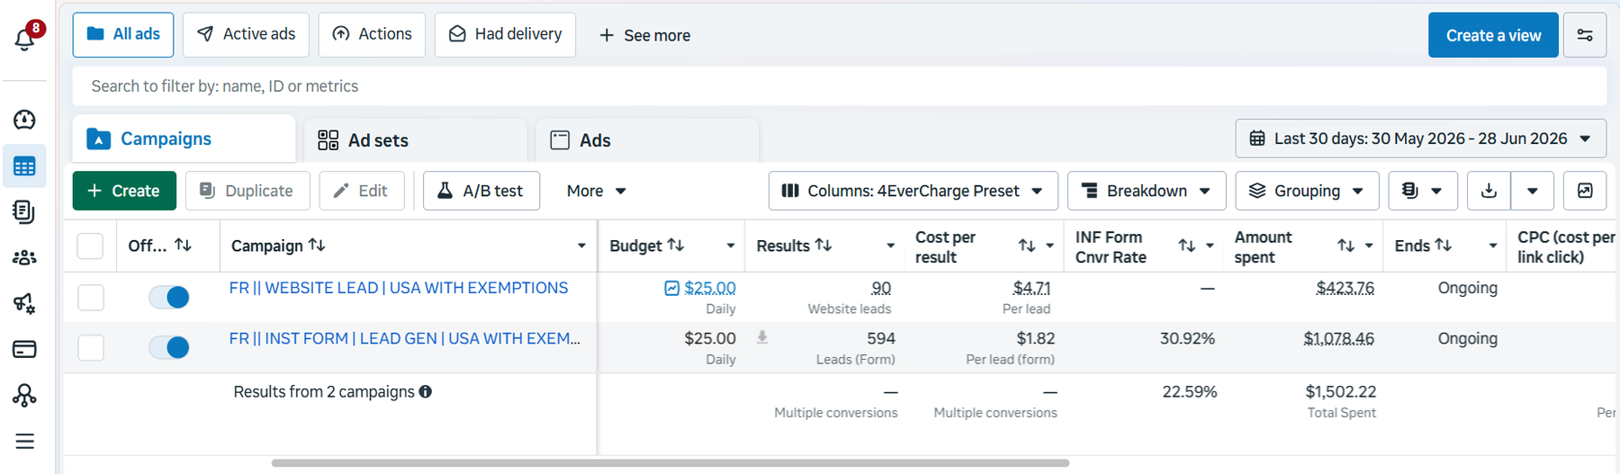Select the Campaigns table icon in sidebar
Viewport: 1620px width, 474px height.
(x=24, y=166)
